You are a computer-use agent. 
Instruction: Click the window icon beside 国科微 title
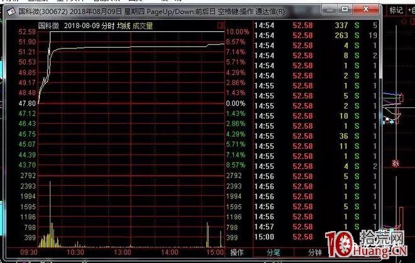11,12
